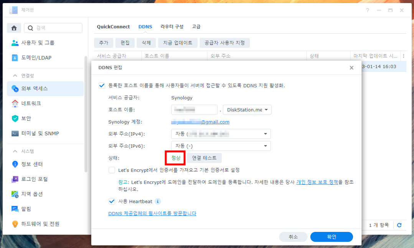Sort by 상태 column header
The height and width of the screenshot is (248, 414).
click(x=329, y=56)
